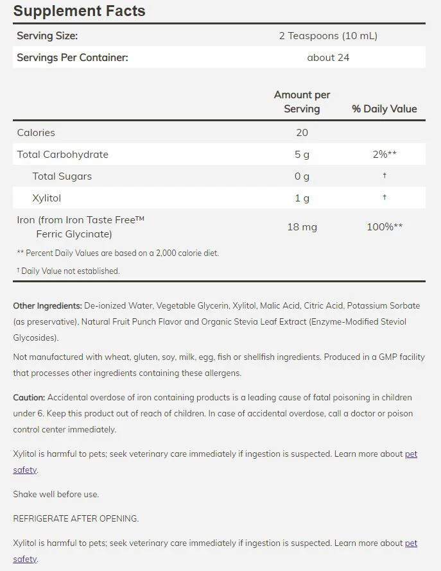Click the 2 Teaspoons (10 mL) value
Screen dimensions: 441x571
point(328,36)
